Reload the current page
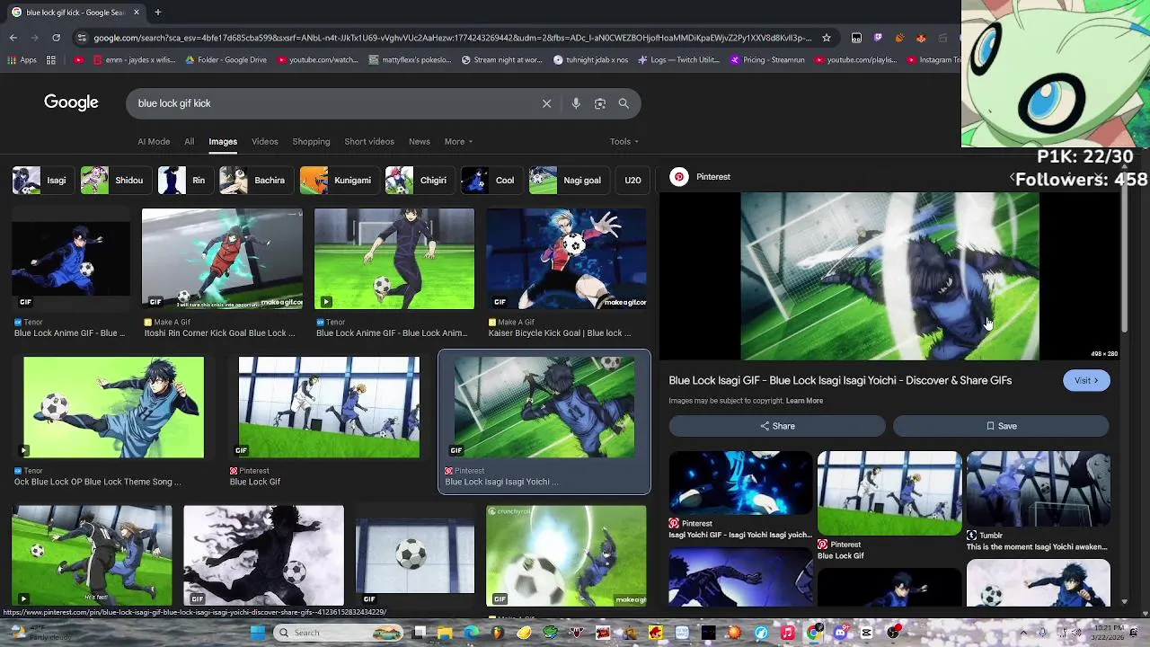The image size is (1150, 647). [56, 38]
